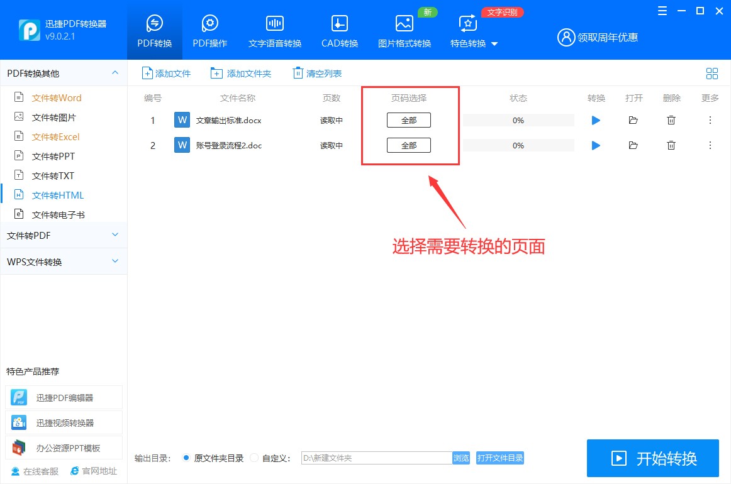
Task: Select the CAD转换 tab
Action: pos(340,31)
